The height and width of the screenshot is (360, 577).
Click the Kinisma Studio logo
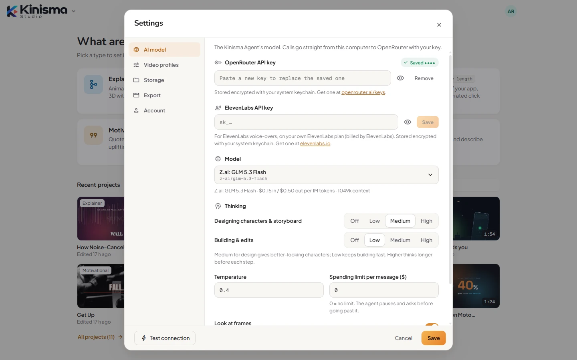click(37, 11)
